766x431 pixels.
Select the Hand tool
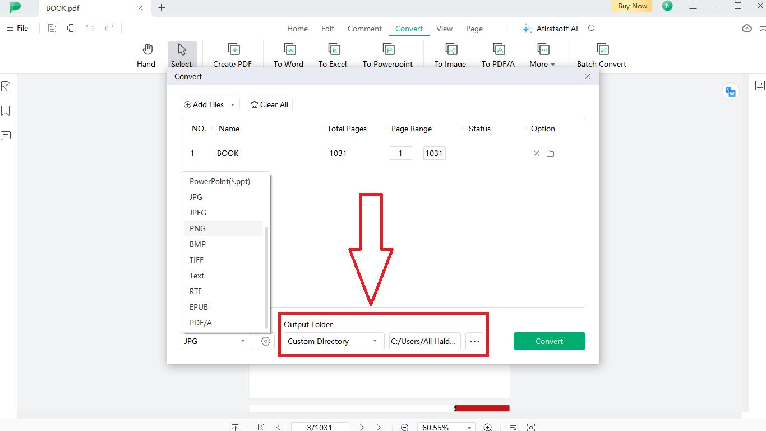[146, 56]
